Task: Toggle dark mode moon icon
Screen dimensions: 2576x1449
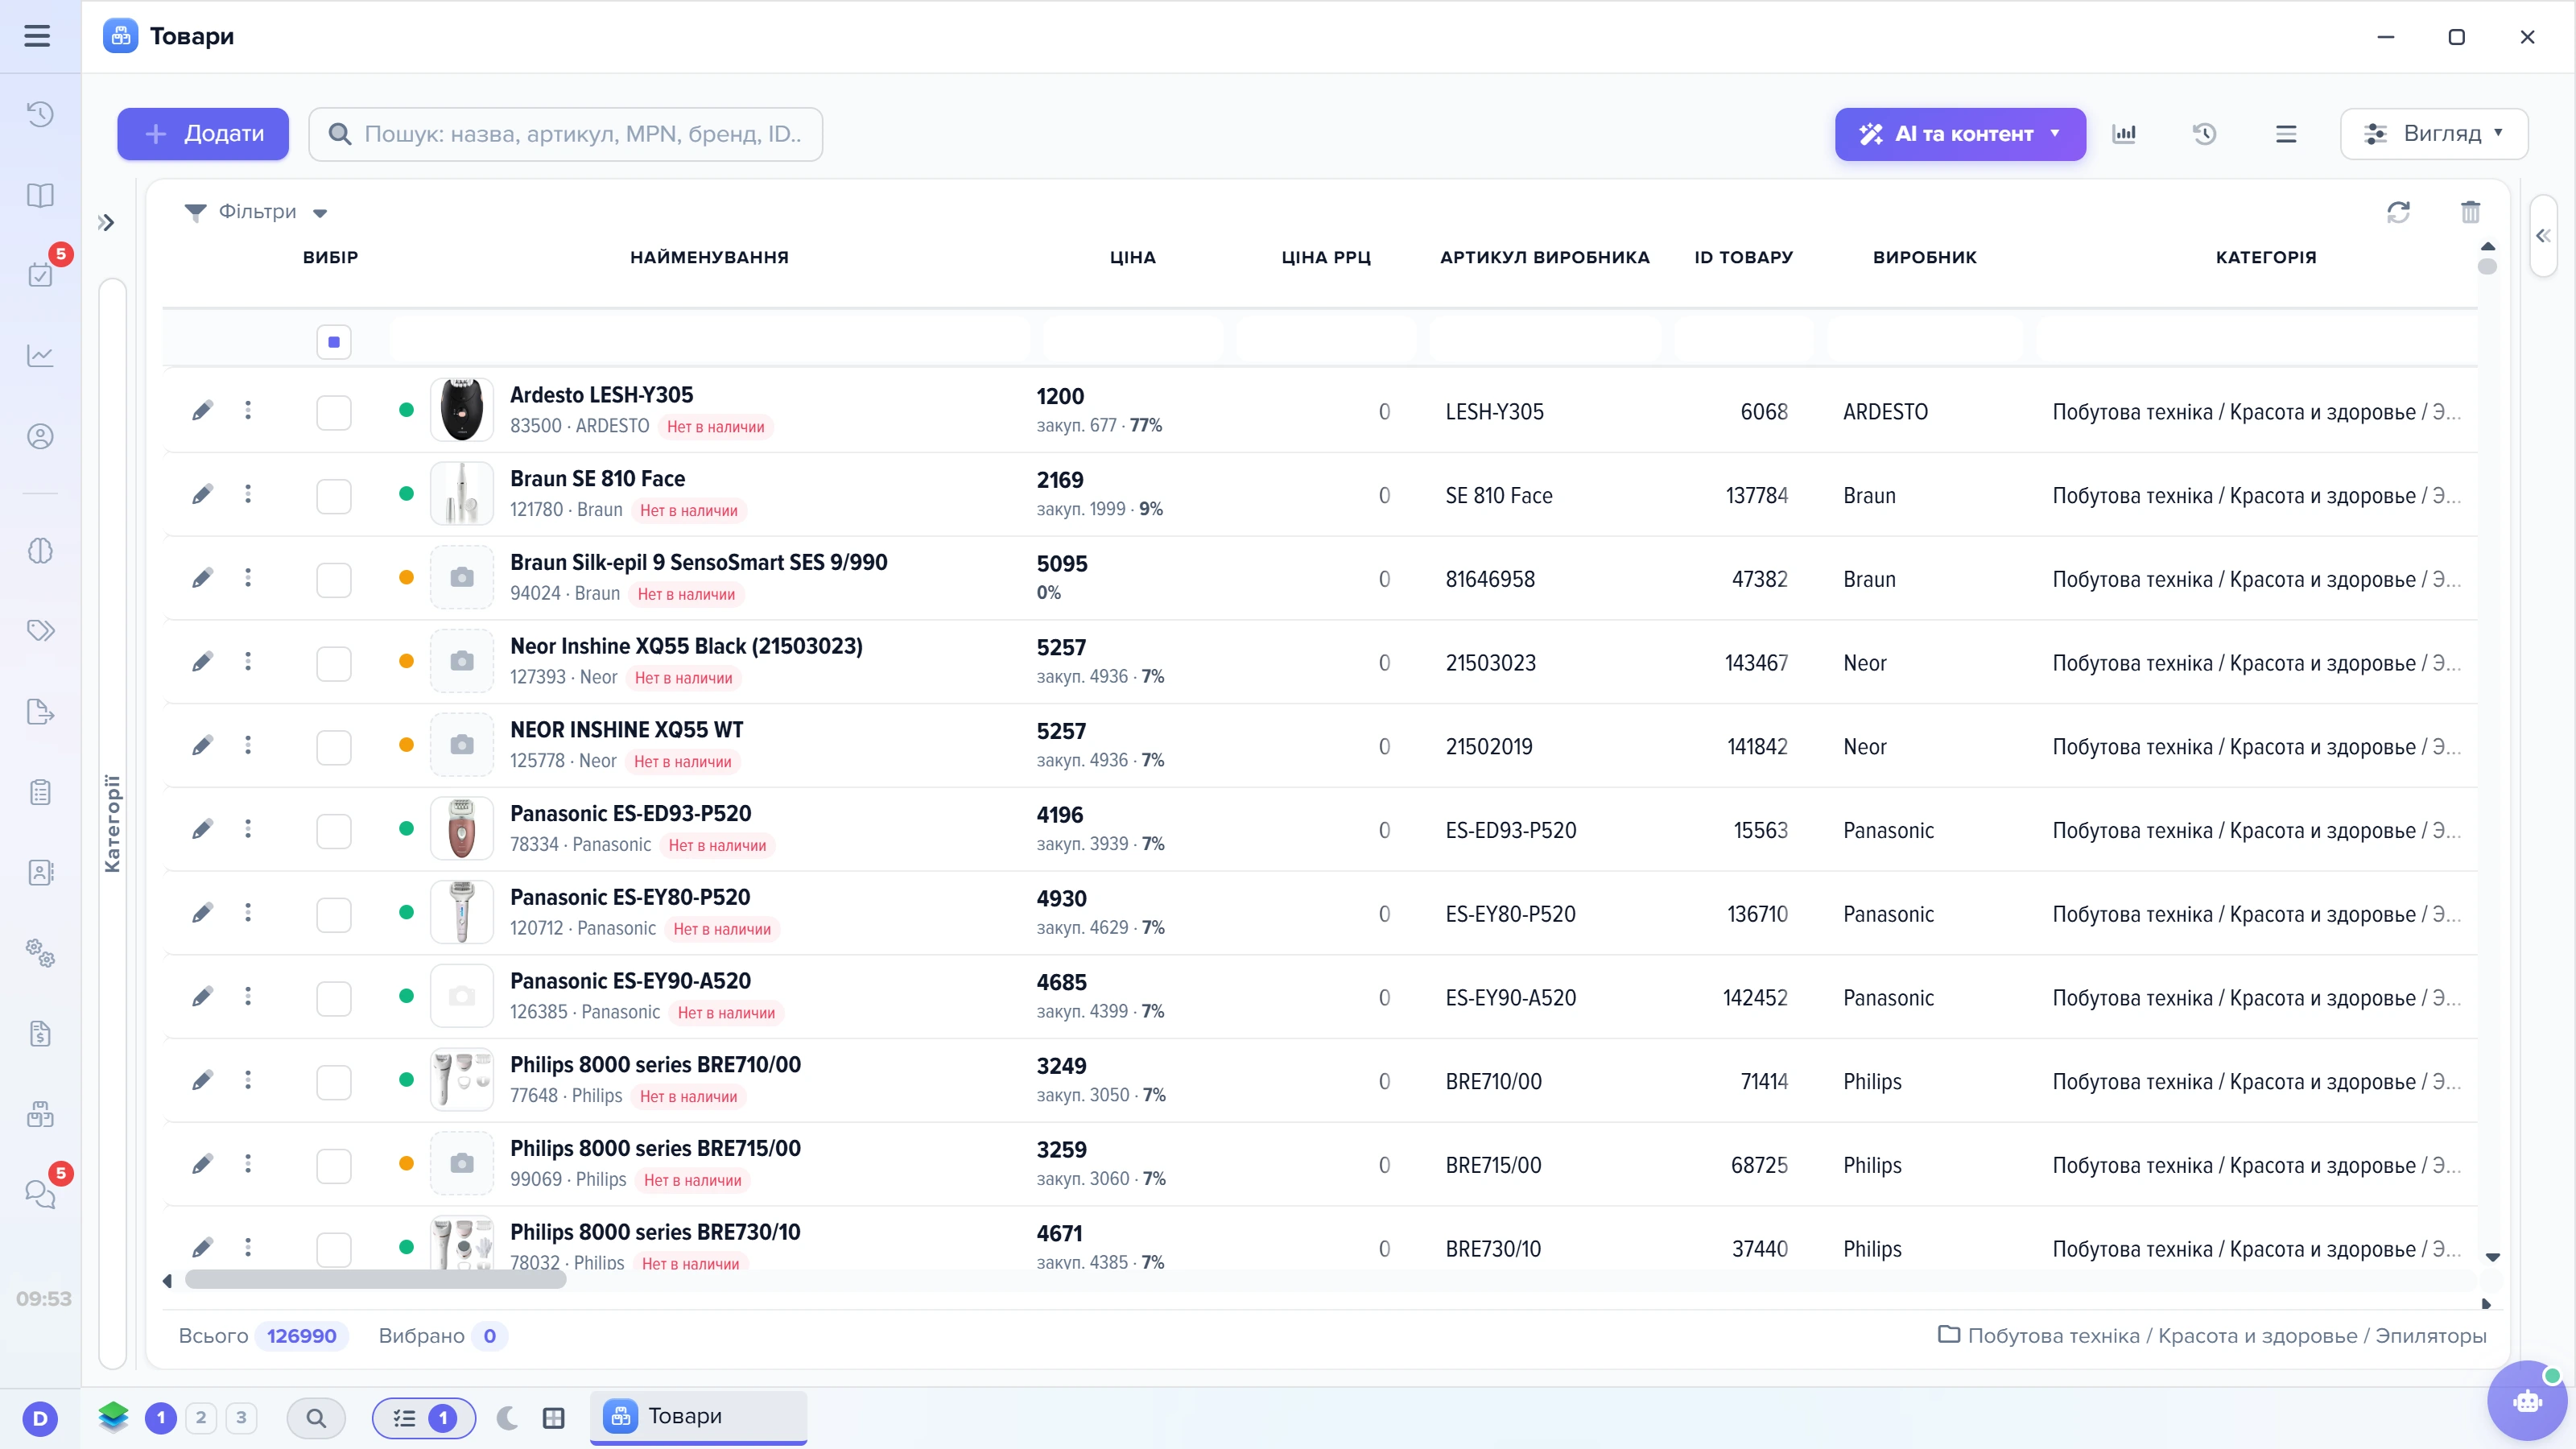Action: point(508,1417)
